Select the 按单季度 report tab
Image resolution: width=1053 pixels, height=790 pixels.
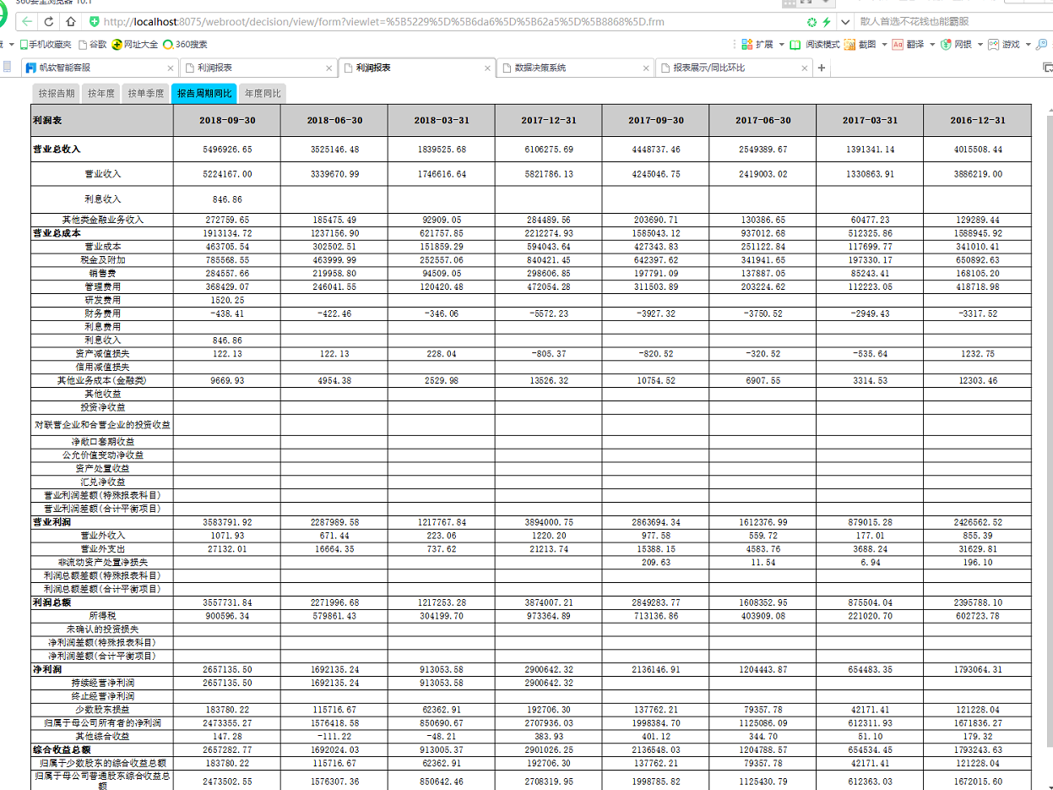point(146,94)
